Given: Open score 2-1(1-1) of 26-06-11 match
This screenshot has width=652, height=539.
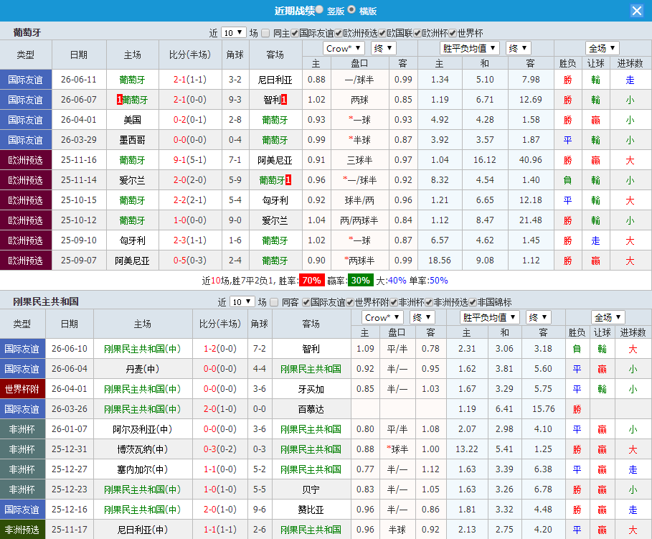Looking at the screenshot, I should tap(189, 80).
